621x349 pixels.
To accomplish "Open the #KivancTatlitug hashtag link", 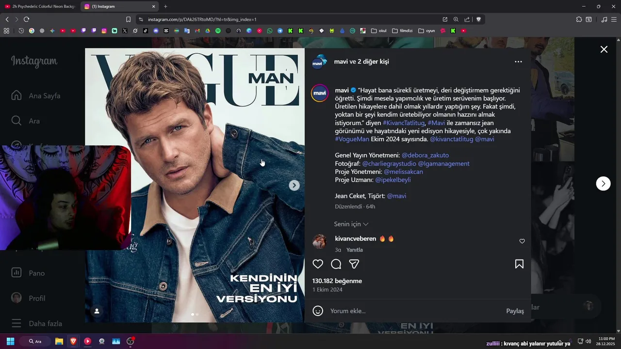I will (404, 123).
